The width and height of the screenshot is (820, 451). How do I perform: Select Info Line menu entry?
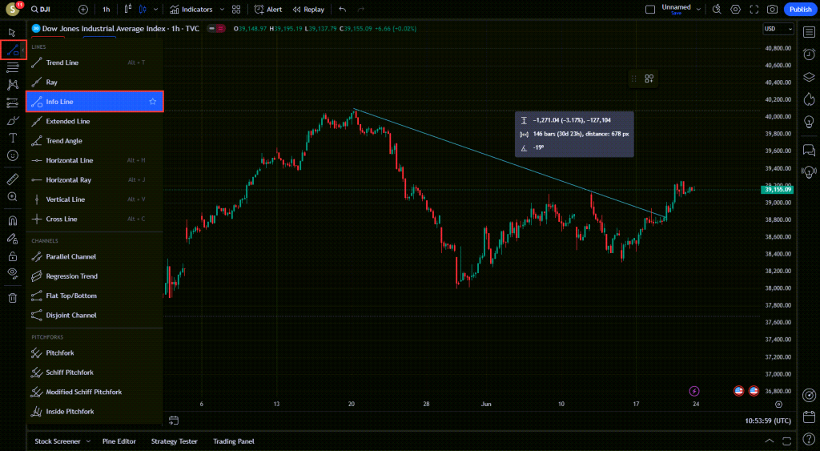click(x=94, y=102)
